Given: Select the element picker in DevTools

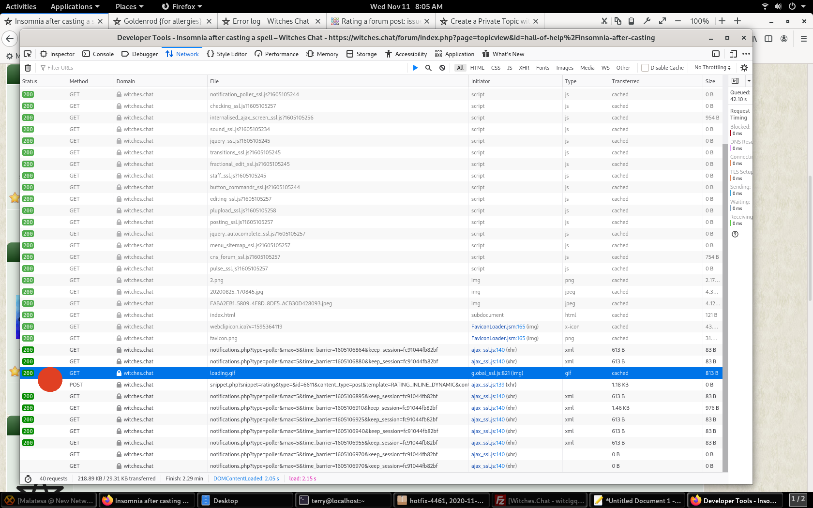Looking at the screenshot, I should pyautogui.click(x=28, y=54).
